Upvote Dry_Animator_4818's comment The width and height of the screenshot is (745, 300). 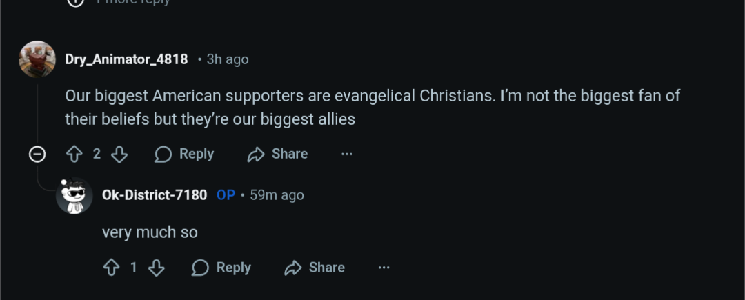74,154
